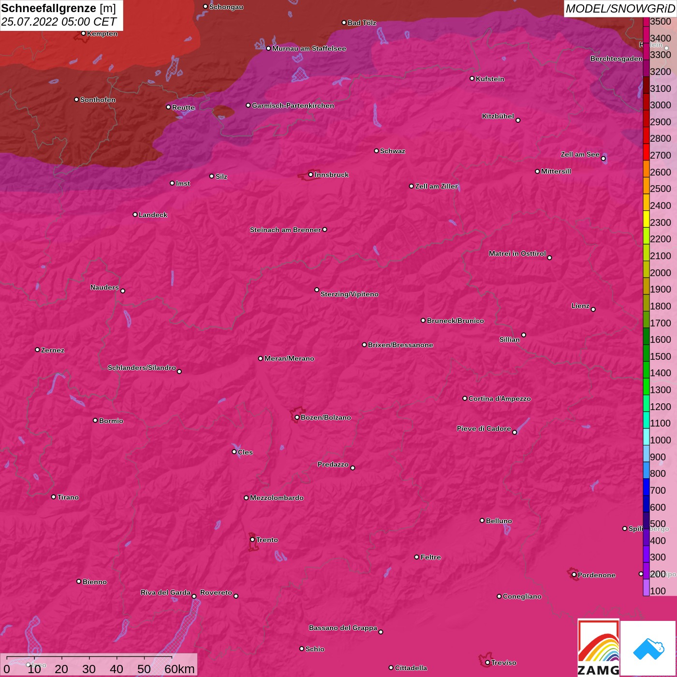Select the Treviso city marker
The width and height of the screenshot is (677, 677).
(487, 662)
